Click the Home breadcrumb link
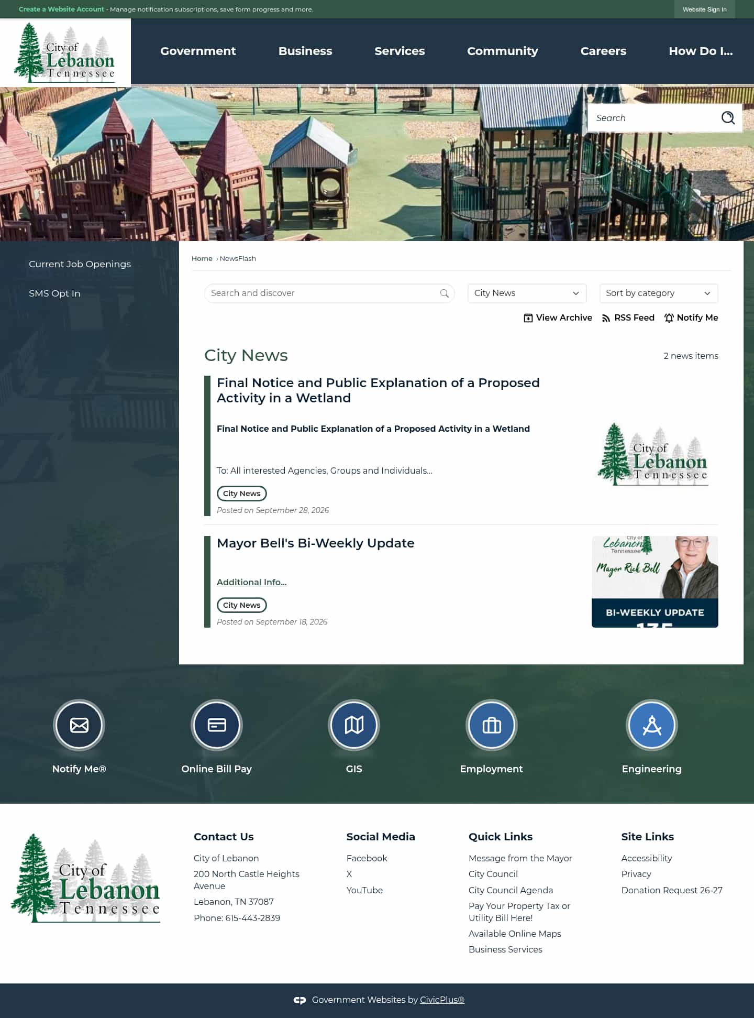This screenshot has height=1018, width=754. point(202,259)
